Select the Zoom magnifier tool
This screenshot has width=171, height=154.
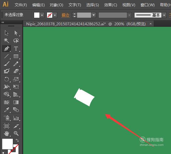coord(16,133)
